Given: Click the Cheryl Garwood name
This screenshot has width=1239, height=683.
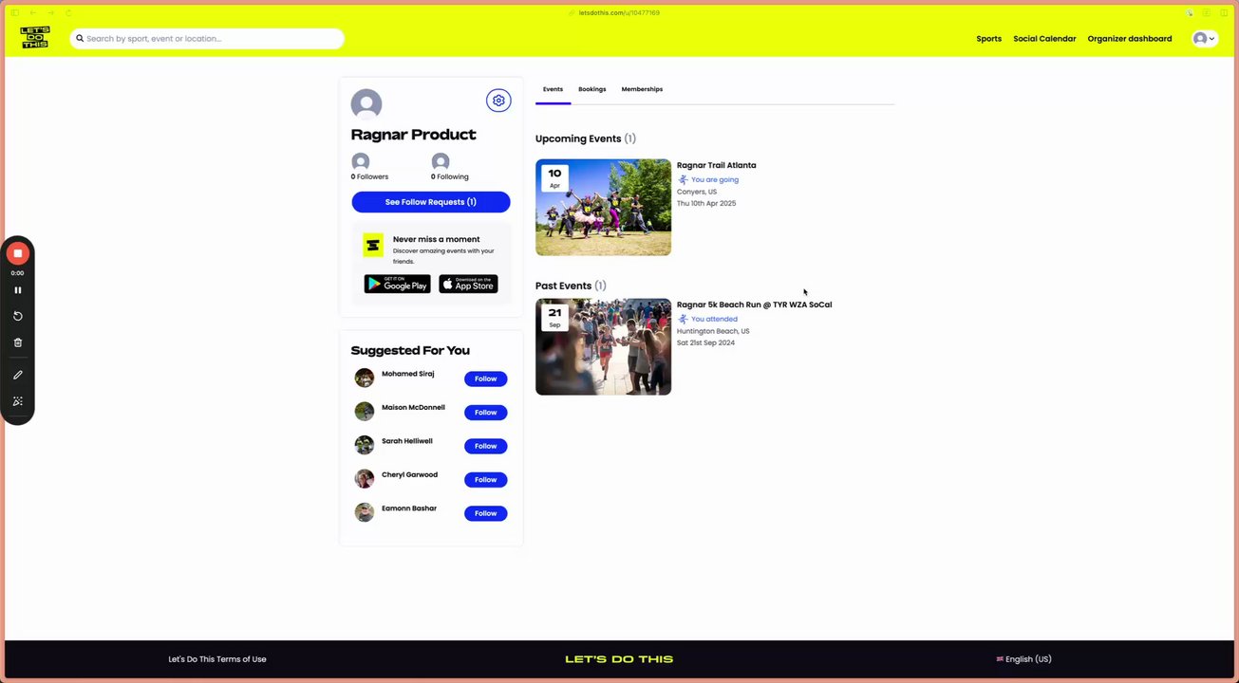Looking at the screenshot, I should (x=409, y=474).
